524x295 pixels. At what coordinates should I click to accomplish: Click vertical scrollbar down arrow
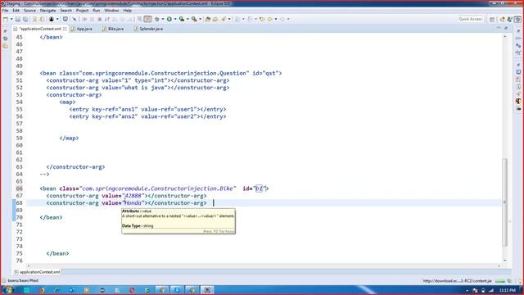(504, 261)
